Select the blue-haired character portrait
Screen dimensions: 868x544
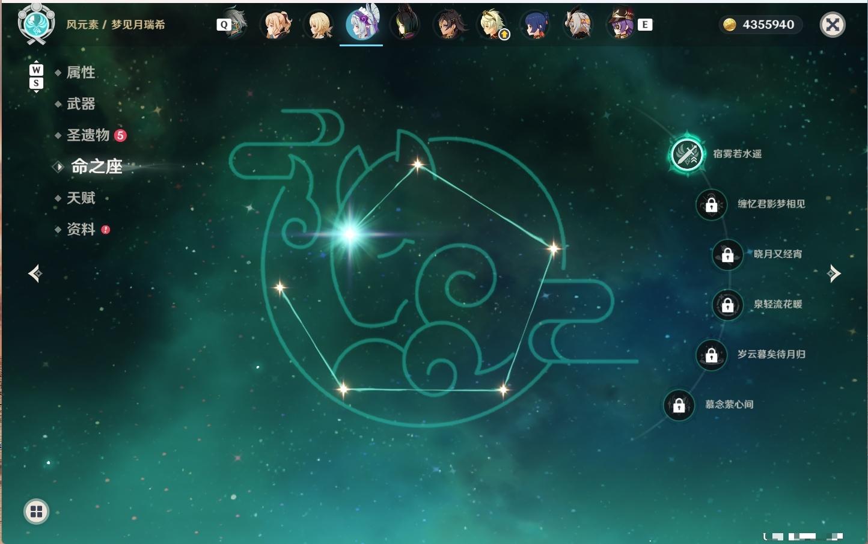(x=535, y=25)
